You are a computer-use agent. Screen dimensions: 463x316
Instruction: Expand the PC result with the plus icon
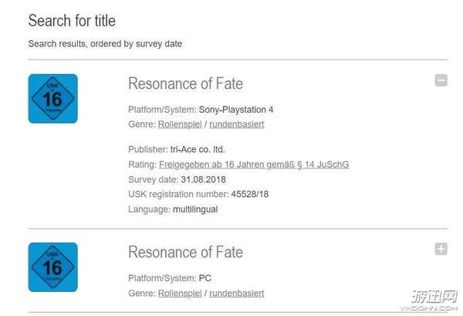441,249
